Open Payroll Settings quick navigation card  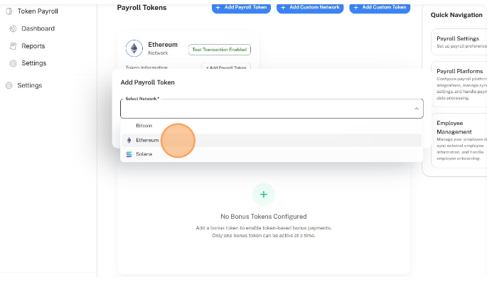(x=459, y=42)
